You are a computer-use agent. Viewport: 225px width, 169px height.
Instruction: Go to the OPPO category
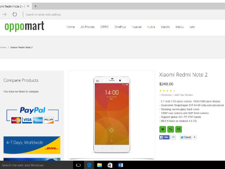pyautogui.click(x=105, y=27)
